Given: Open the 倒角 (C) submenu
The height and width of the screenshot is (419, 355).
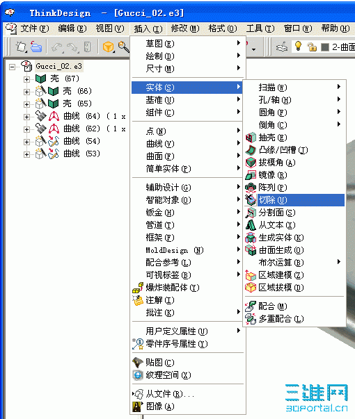Looking at the screenshot, I should tap(294, 125).
